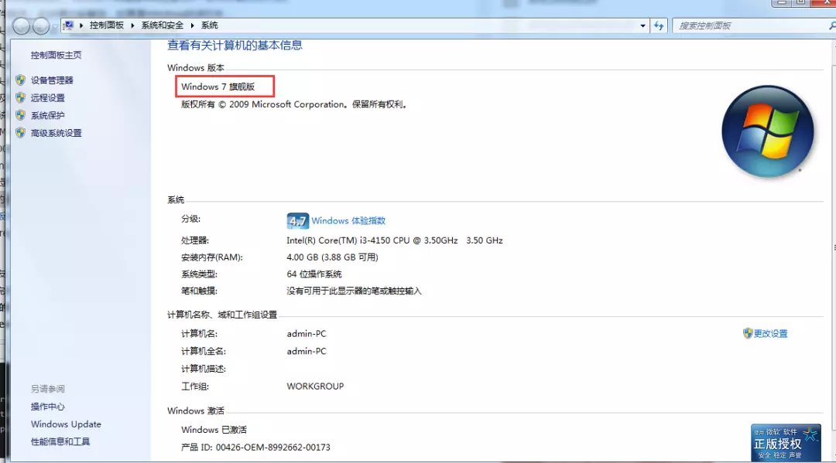
Task: Open 控制面板主页 in the sidebar
Action: click(x=56, y=55)
